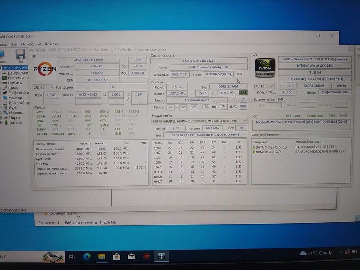Open the Довідка menu
Image resolution: width=360 pixels, height=270 pixels.
[52, 44]
